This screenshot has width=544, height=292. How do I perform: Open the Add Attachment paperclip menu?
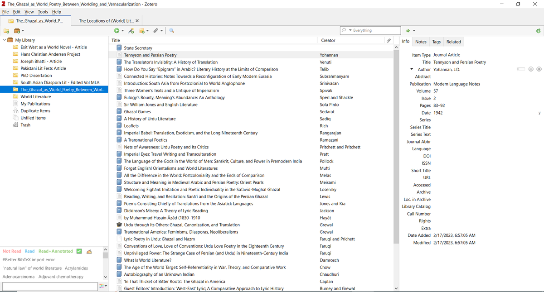click(x=157, y=31)
